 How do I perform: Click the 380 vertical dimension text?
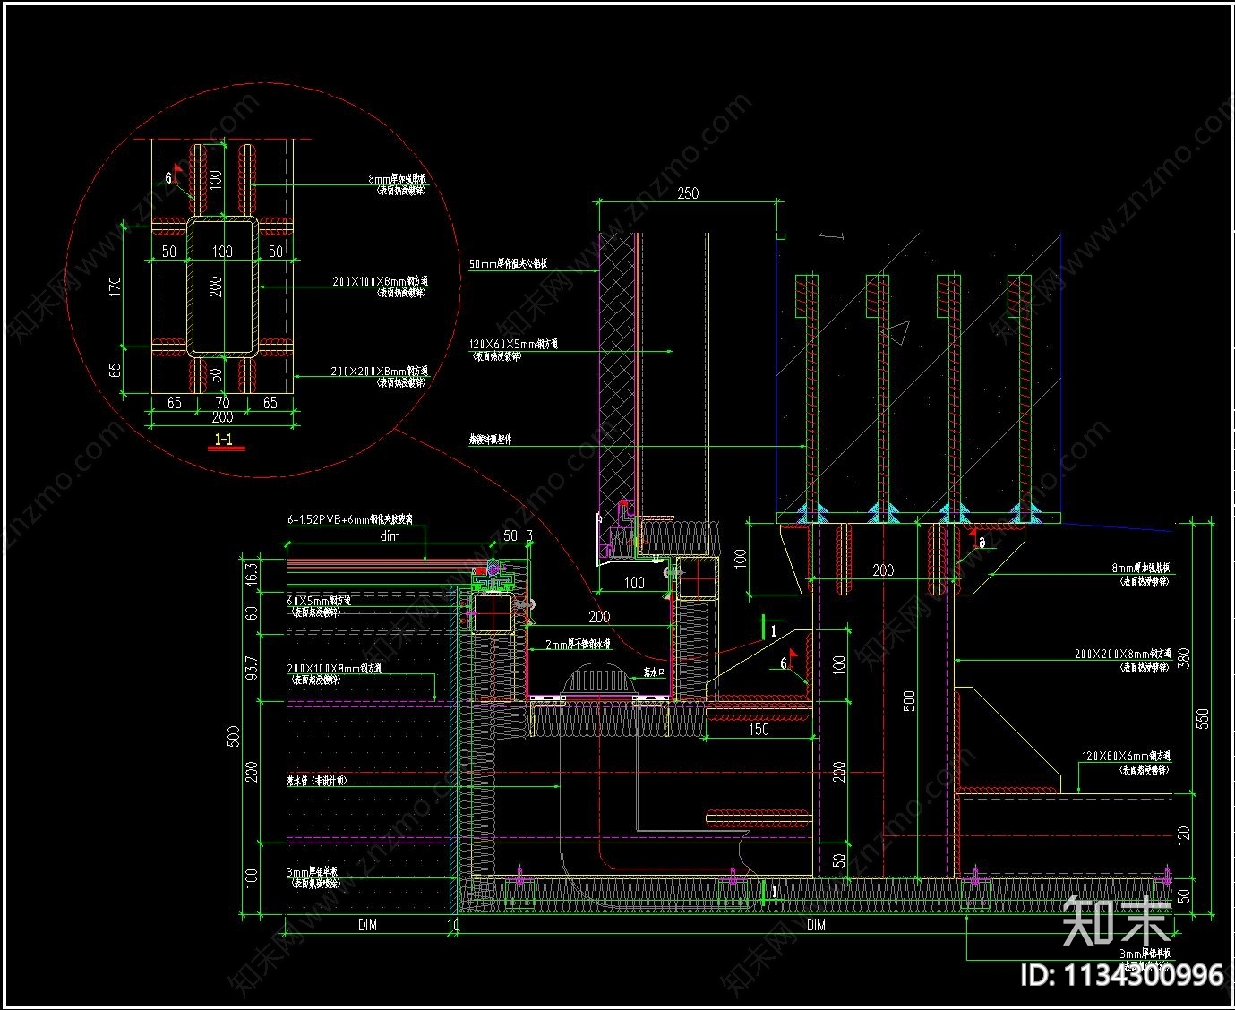[1184, 659]
